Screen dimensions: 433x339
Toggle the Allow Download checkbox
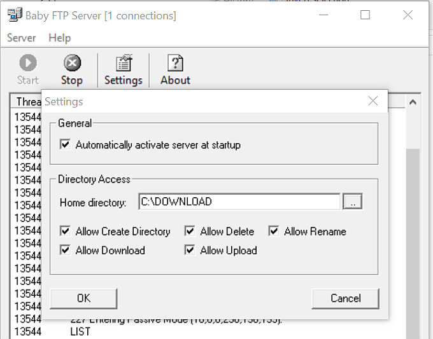point(65,251)
